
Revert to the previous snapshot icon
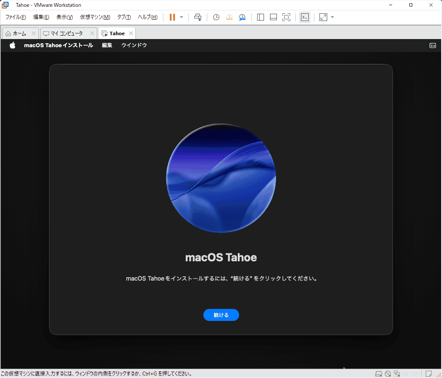229,17
